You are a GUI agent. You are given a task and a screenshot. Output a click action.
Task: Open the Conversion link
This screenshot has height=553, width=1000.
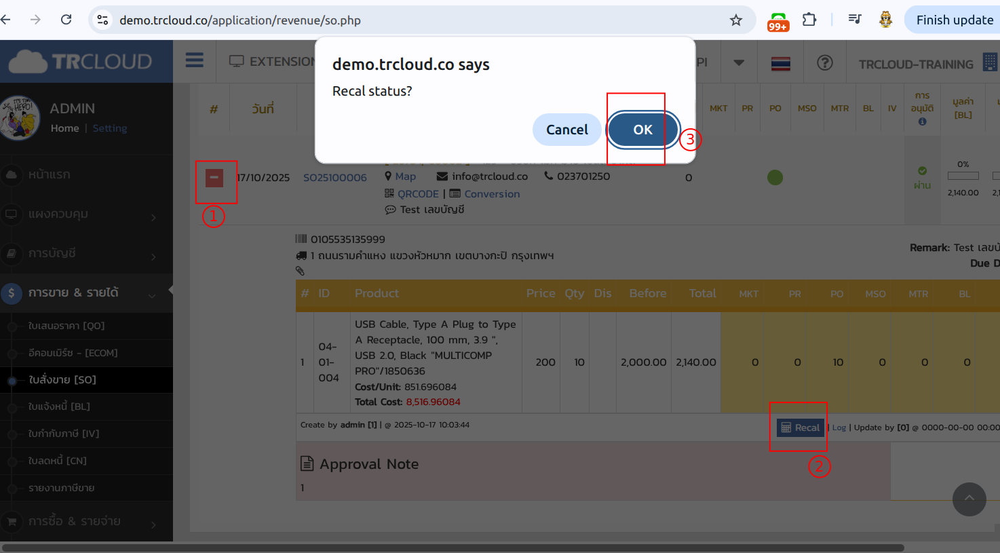coord(491,194)
